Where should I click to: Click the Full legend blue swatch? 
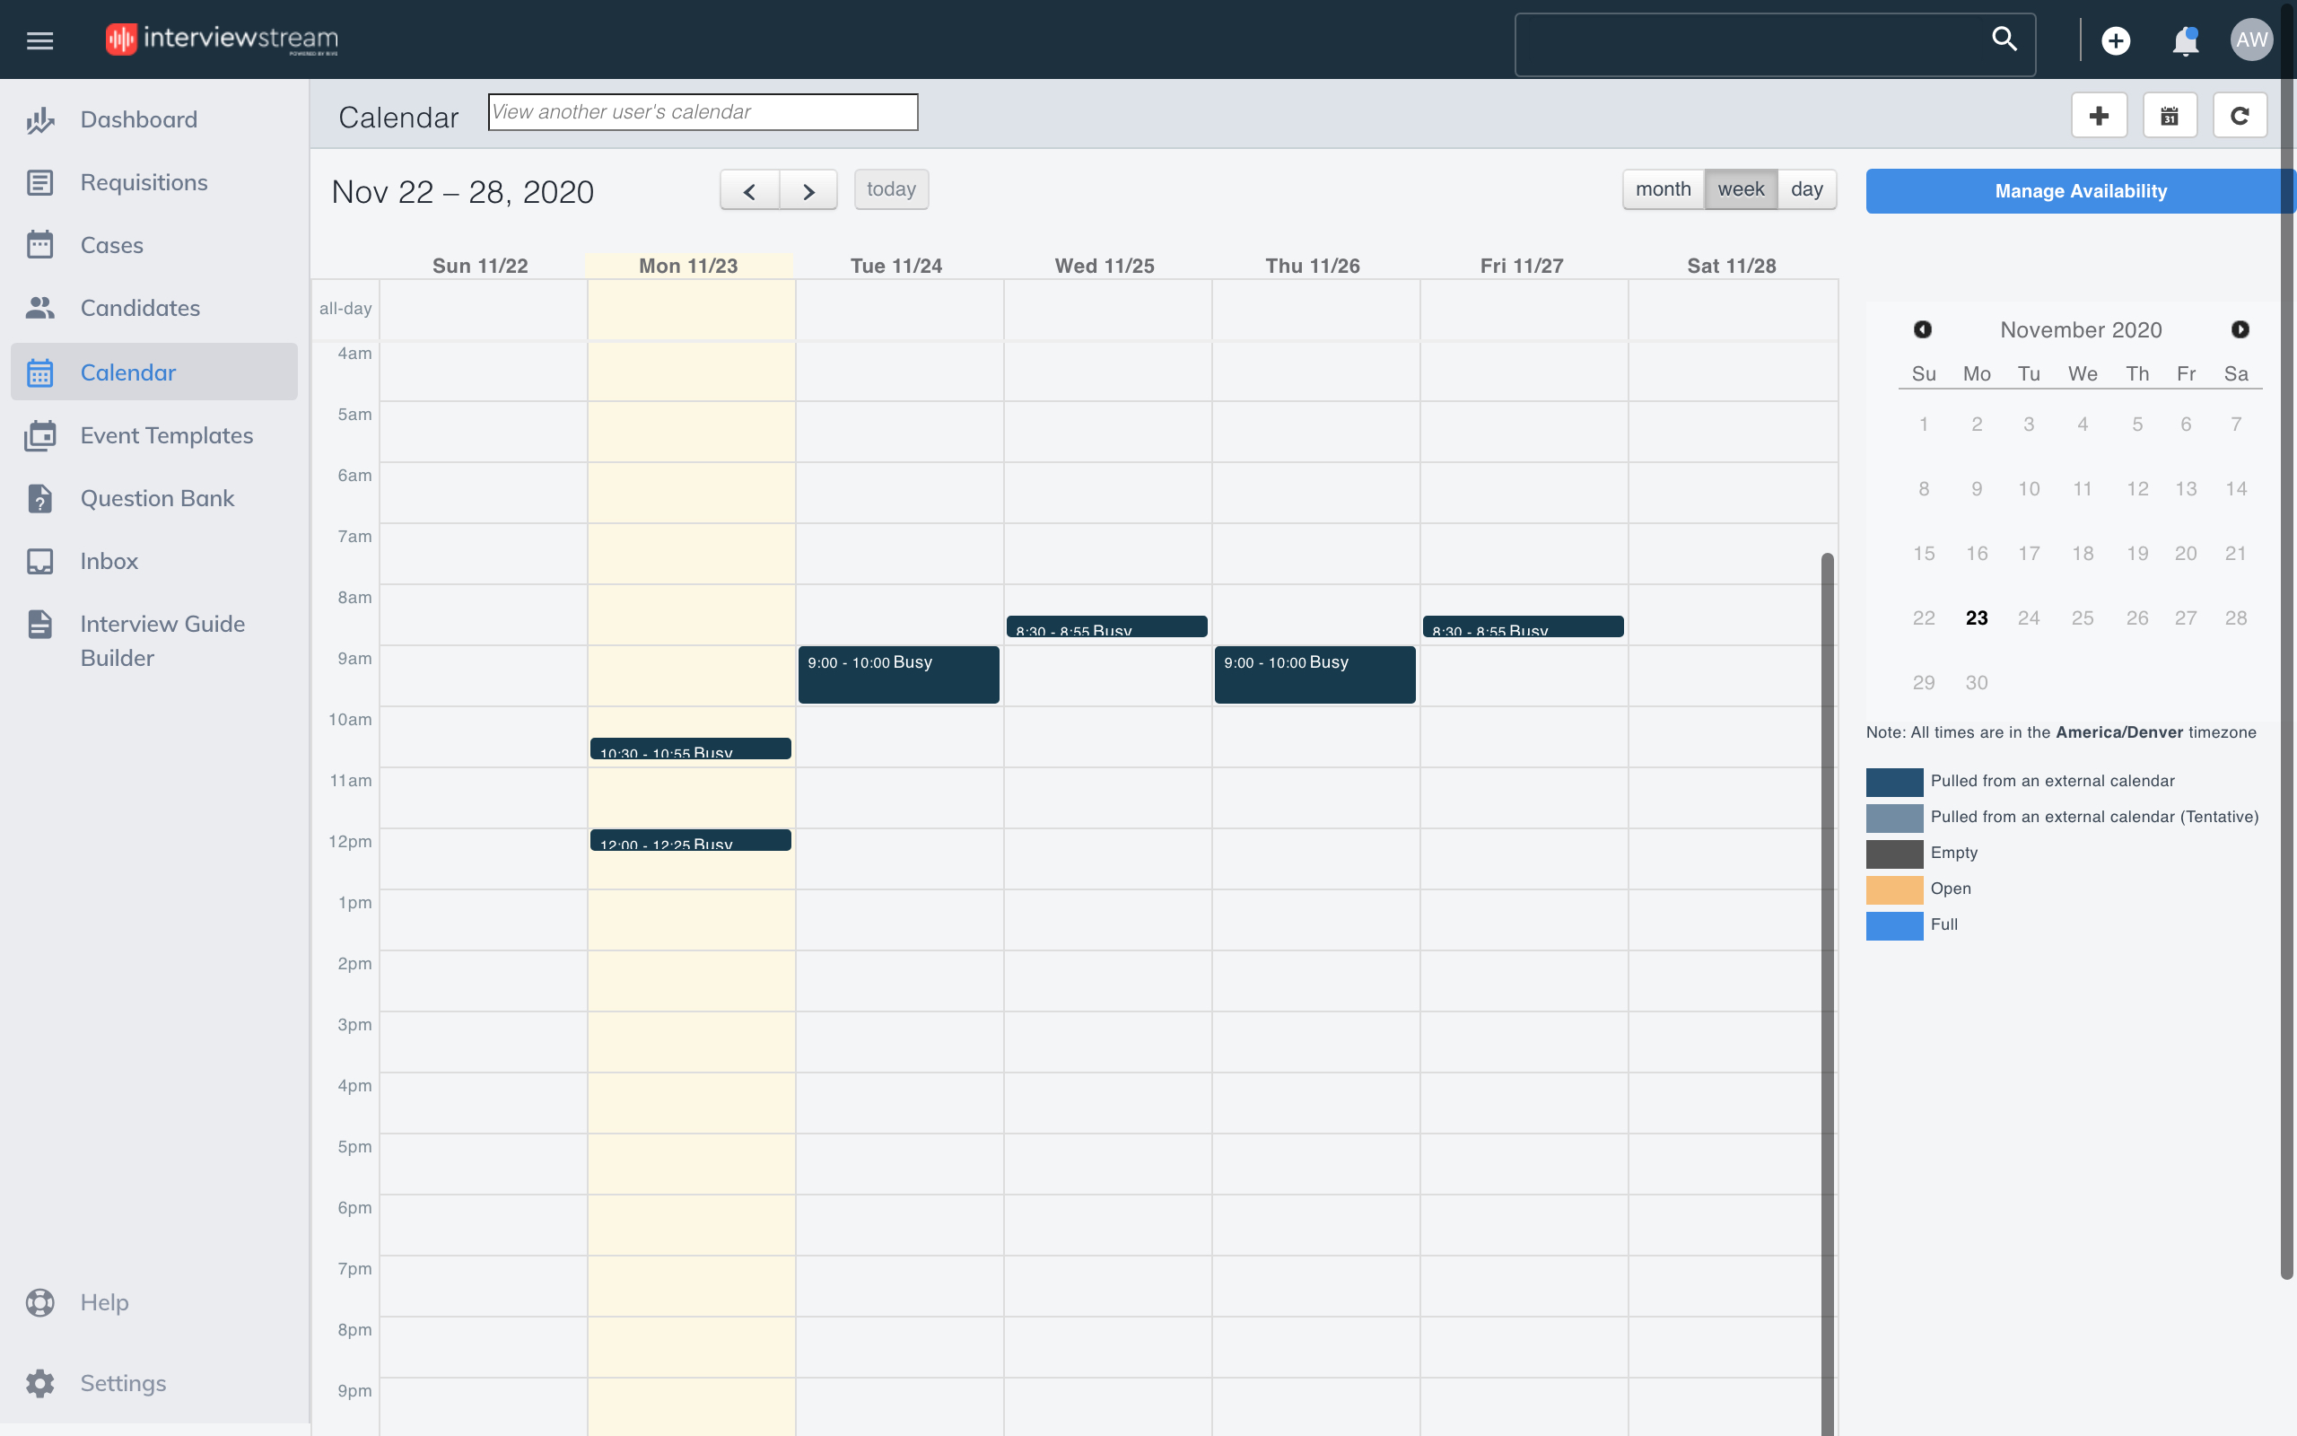pyautogui.click(x=1894, y=925)
